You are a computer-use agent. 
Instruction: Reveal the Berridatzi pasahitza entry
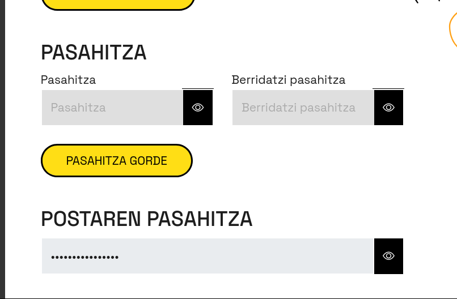[388, 108]
